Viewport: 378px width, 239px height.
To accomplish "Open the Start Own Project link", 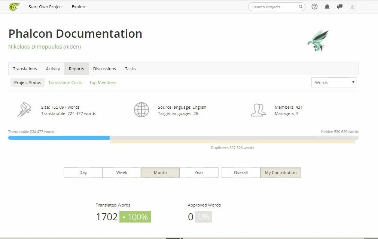I will (46, 7).
